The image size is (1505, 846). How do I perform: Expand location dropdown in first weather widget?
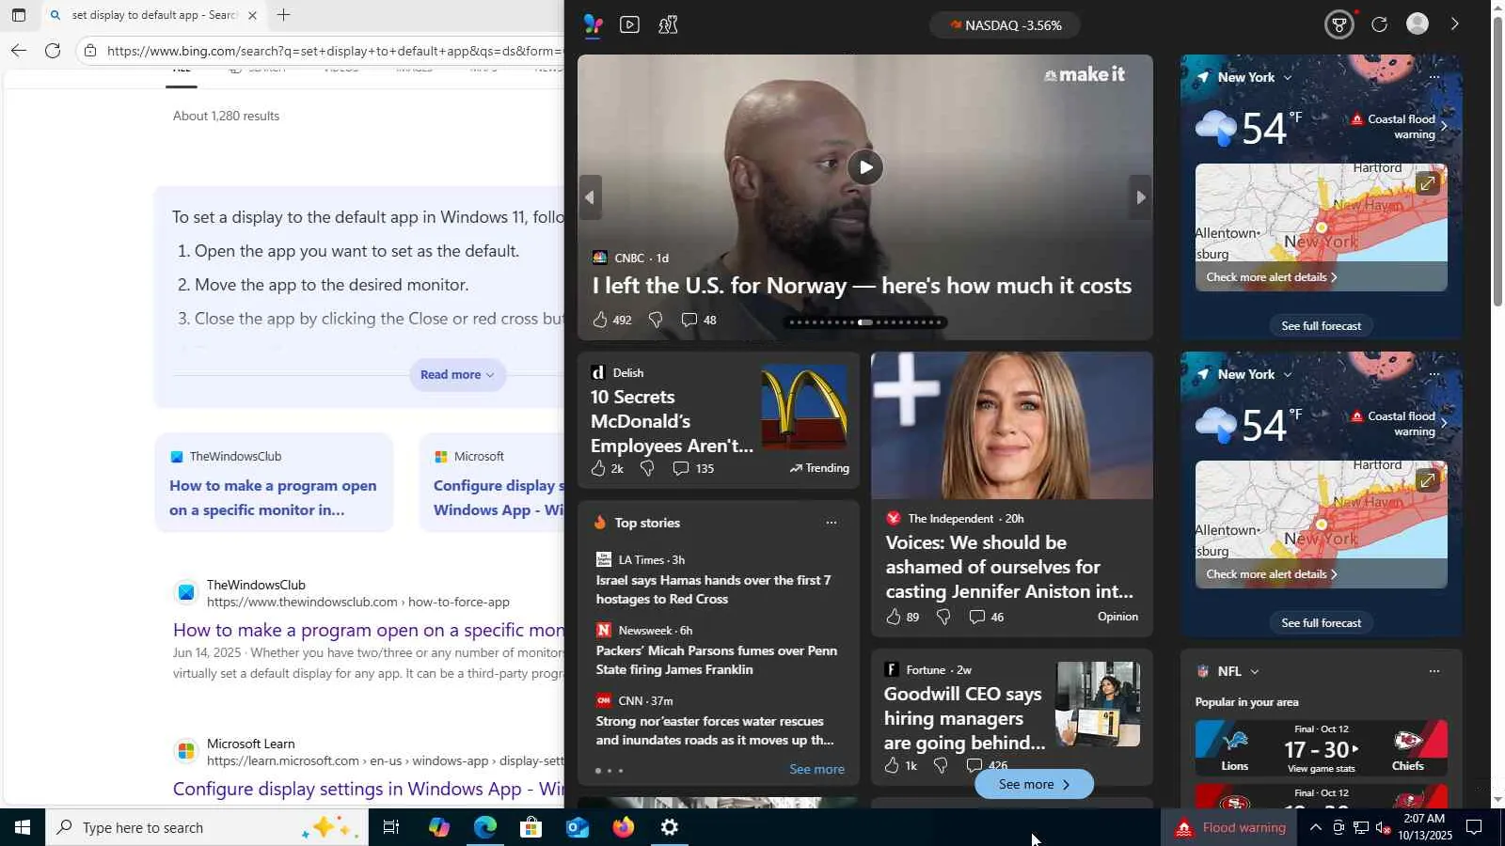coord(1287,77)
